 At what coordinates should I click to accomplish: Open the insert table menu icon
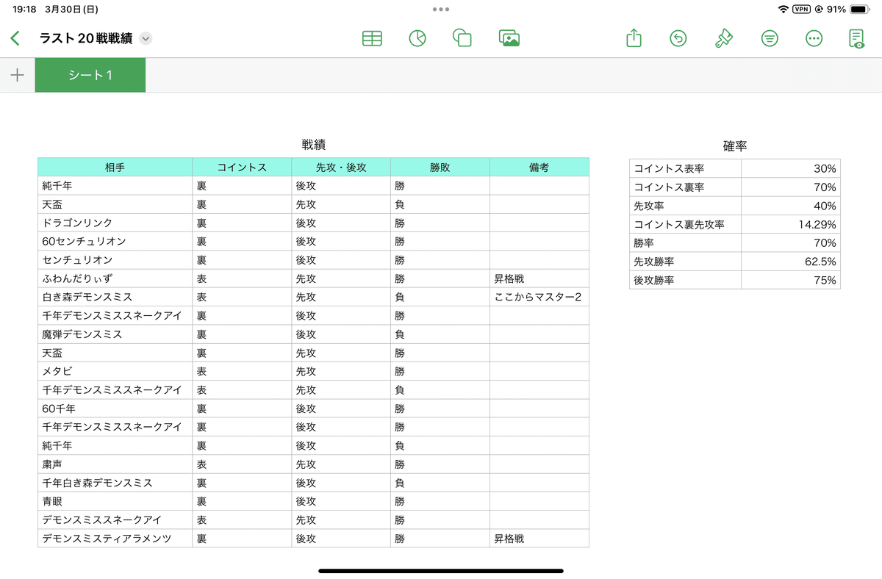click(x=372, y=39)
